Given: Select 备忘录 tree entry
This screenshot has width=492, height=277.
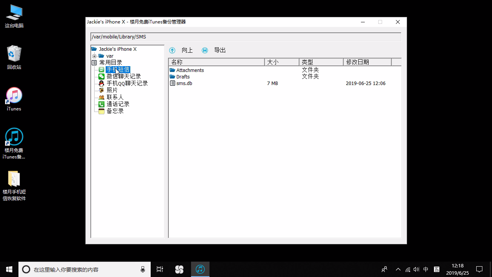Looking at the screenshot, I should pos(115,111).
